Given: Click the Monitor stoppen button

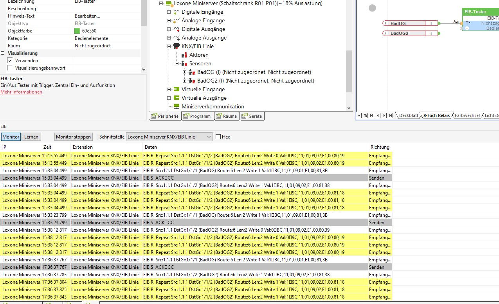Looking at the screenshot, I should pyautogui.click(x=73, y=137).
